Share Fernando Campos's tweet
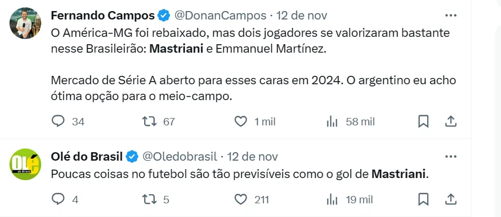This screenshot has width=501, height=217. pos(451,122)
